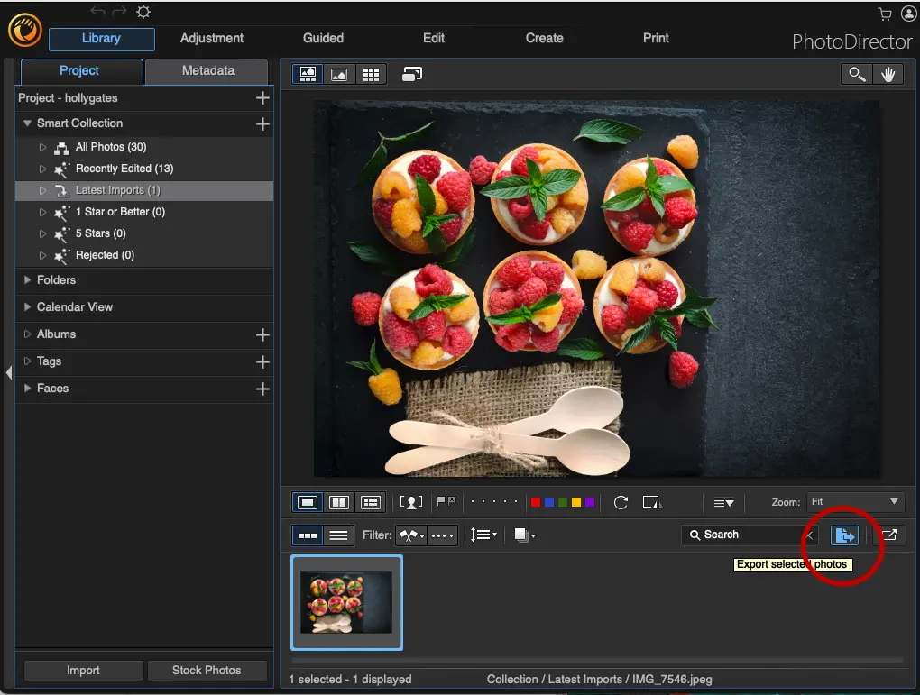Open the Adjustment module

pos(211,38)
